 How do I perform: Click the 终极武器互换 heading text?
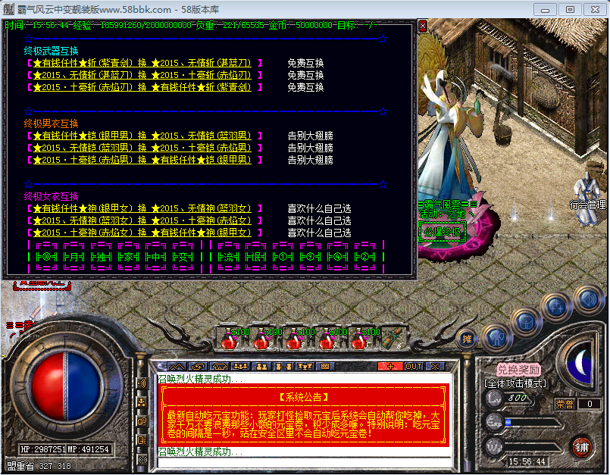tap(51, 51)
